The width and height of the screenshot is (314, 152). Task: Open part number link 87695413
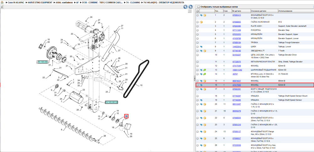pyautogui.click(x=236, y=15)
